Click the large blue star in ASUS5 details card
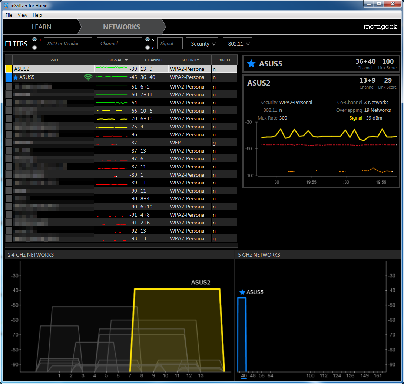This screenshot has height=384, width=404. (251, 63)
